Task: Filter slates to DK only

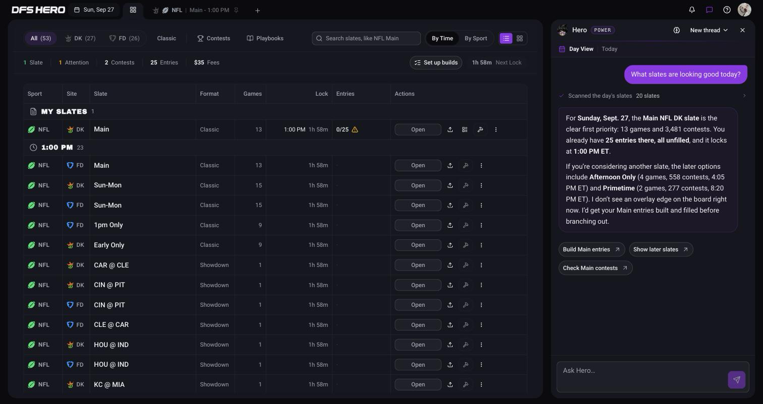Action: tap(80, 38)
